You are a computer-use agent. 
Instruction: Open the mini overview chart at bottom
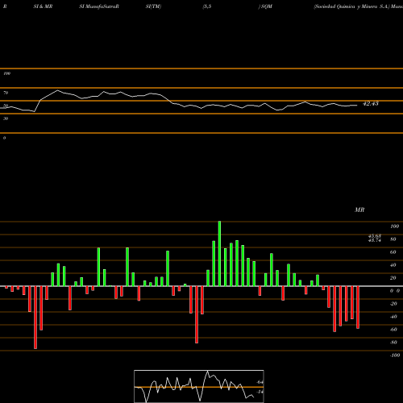point(199,386)
